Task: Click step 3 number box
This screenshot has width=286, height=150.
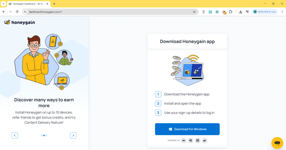Action: [158, 113]
